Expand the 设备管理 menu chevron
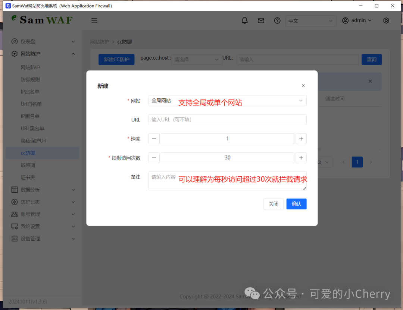The image size is (403, 310). pos(73,239)
